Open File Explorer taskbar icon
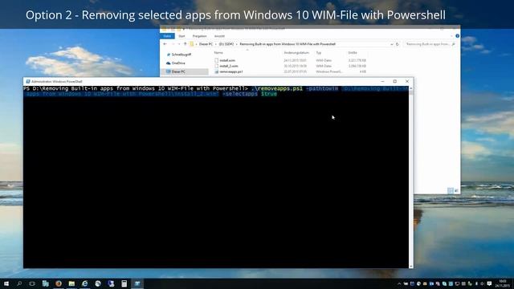Screen dimensions: 514x289 pos(71,283)
